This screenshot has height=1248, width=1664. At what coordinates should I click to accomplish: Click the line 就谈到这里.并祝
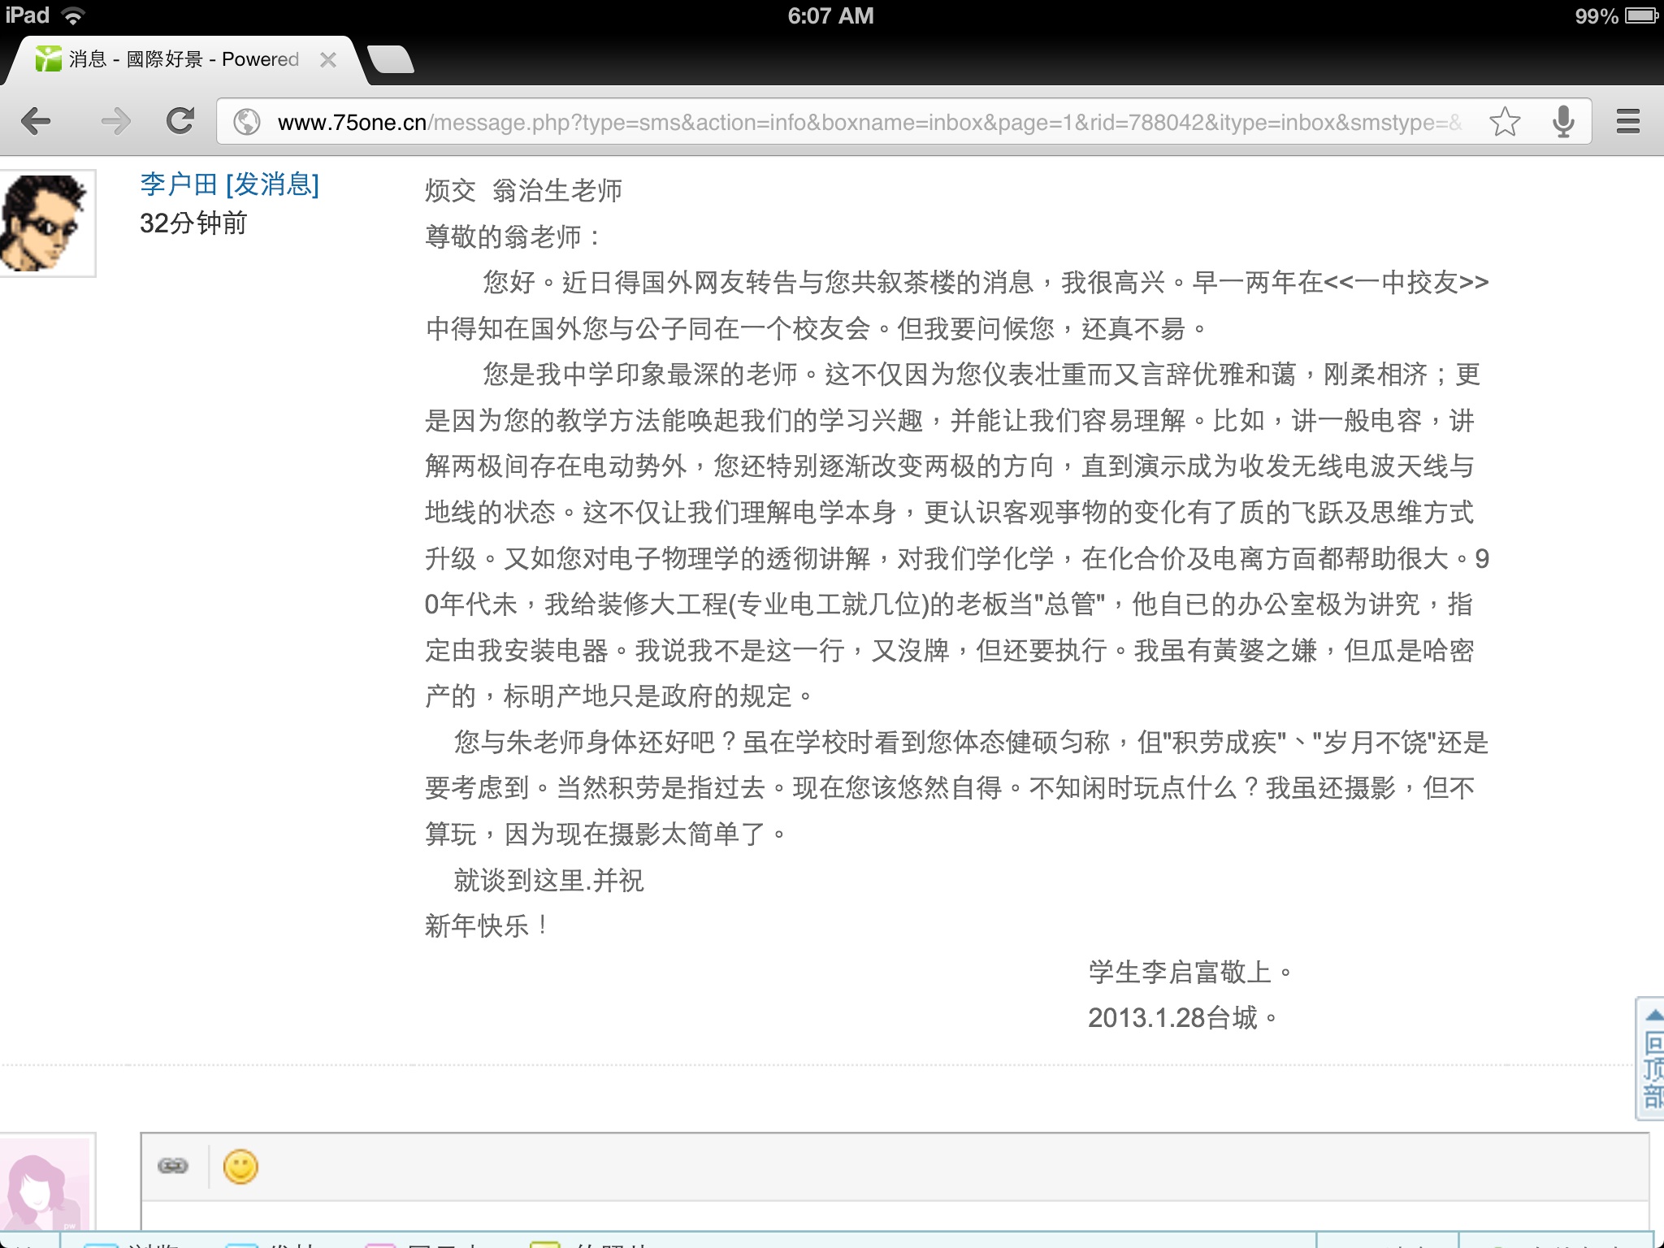pos(548,880)
